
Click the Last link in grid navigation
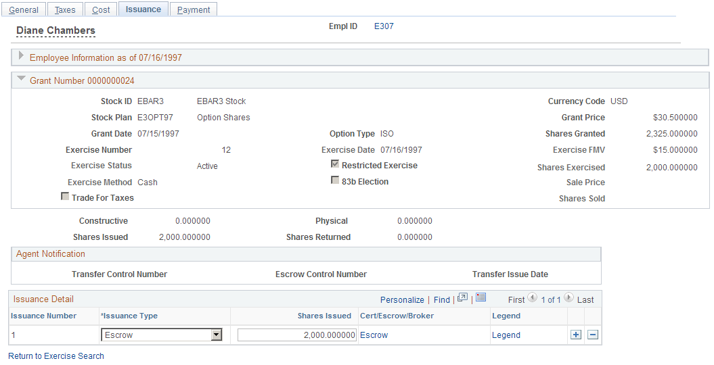point(585,299)
